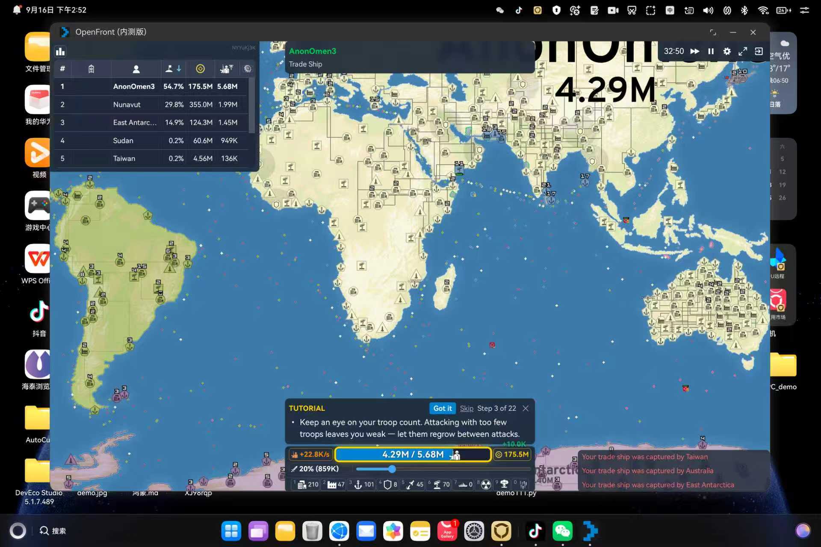Skip the tutorial
The image size is (821, 547).
(467, 409)
